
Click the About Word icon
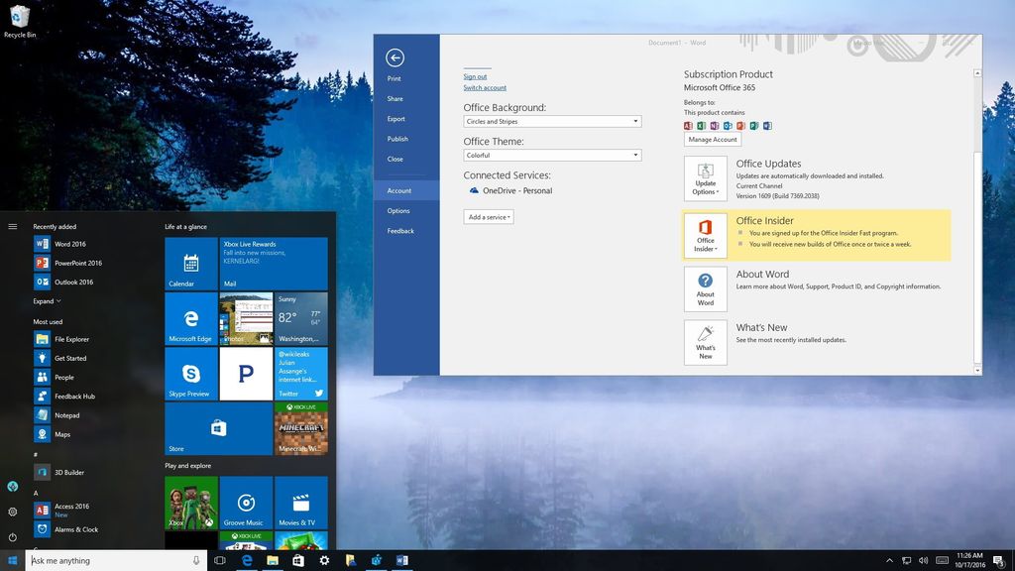click(x=705, y=288)
